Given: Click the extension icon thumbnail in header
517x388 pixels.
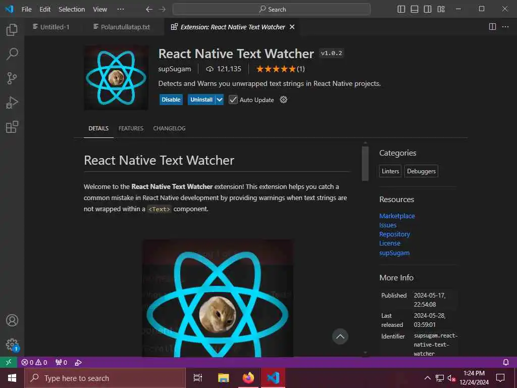Looking at the screenshot, I should click(x=116, y=77).
